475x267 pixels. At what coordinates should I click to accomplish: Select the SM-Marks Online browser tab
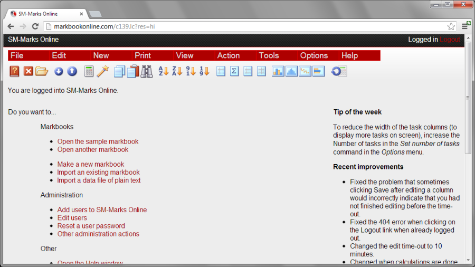pos(45,14)
